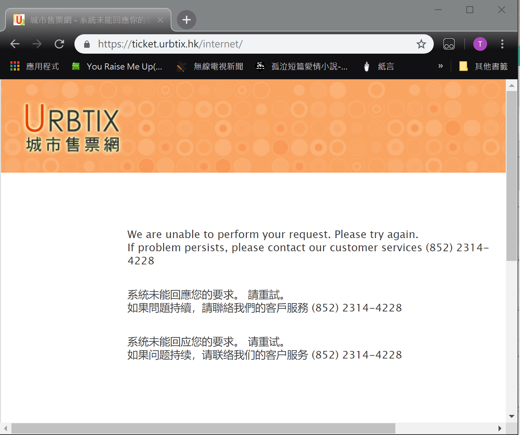Screen dimensions: 520x435
Task: Open a new browser tab
Action: [x=187, y=20]
